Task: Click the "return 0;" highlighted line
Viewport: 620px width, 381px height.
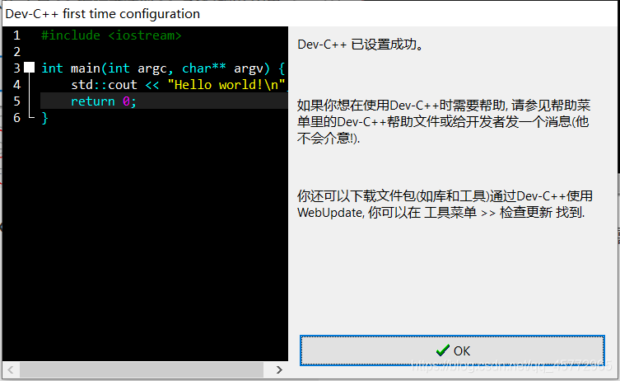Action: click(x=164, y=101)
